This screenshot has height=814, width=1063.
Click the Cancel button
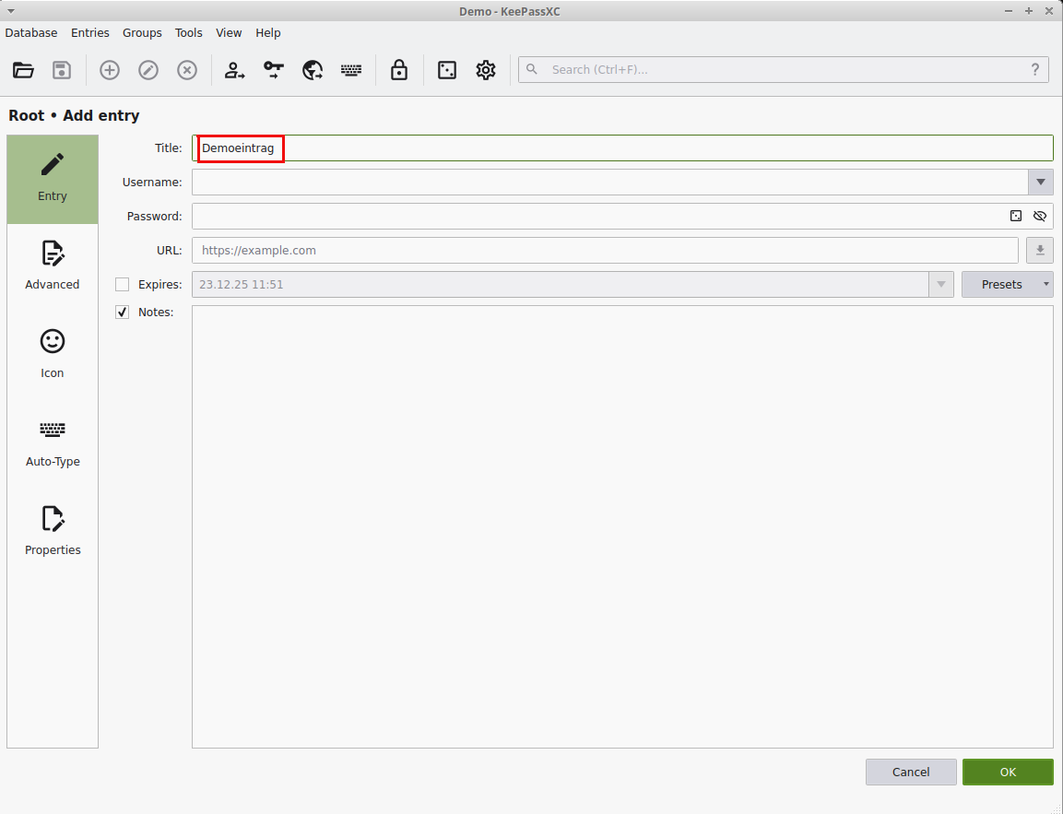tap(911, 772)
